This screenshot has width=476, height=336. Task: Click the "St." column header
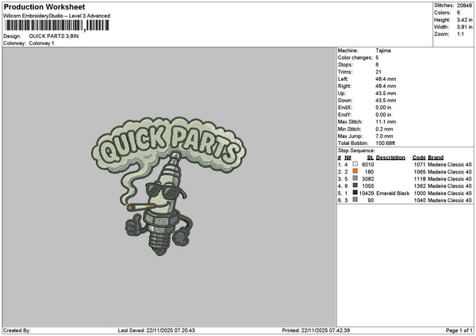370,158
